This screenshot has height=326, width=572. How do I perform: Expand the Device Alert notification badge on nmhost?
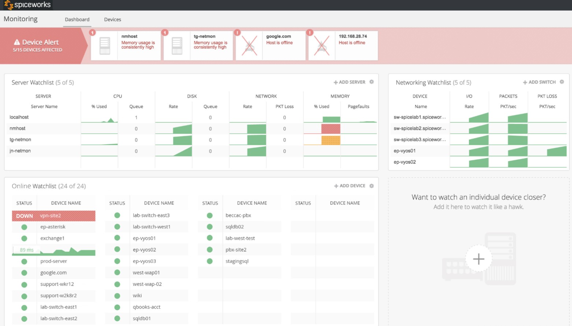pos(92,33)
